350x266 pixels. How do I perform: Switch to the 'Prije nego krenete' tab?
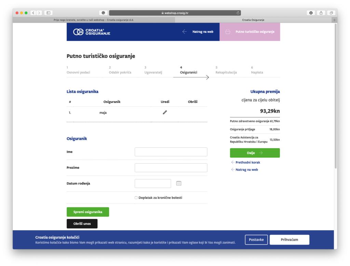(x=94, y=20)
